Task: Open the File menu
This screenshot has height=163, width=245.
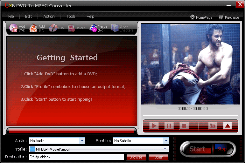Action: coord(11,17)
